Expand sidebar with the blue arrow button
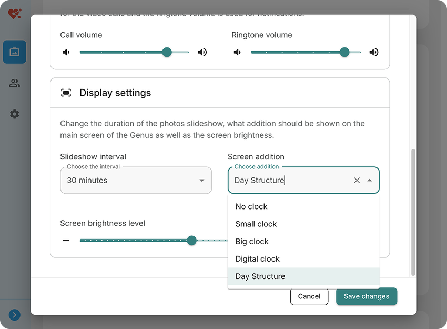 [15, 315]
